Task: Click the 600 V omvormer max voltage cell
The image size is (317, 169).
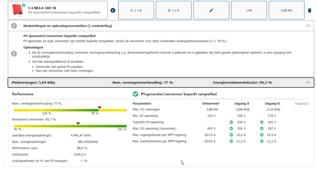Action: 211,128
